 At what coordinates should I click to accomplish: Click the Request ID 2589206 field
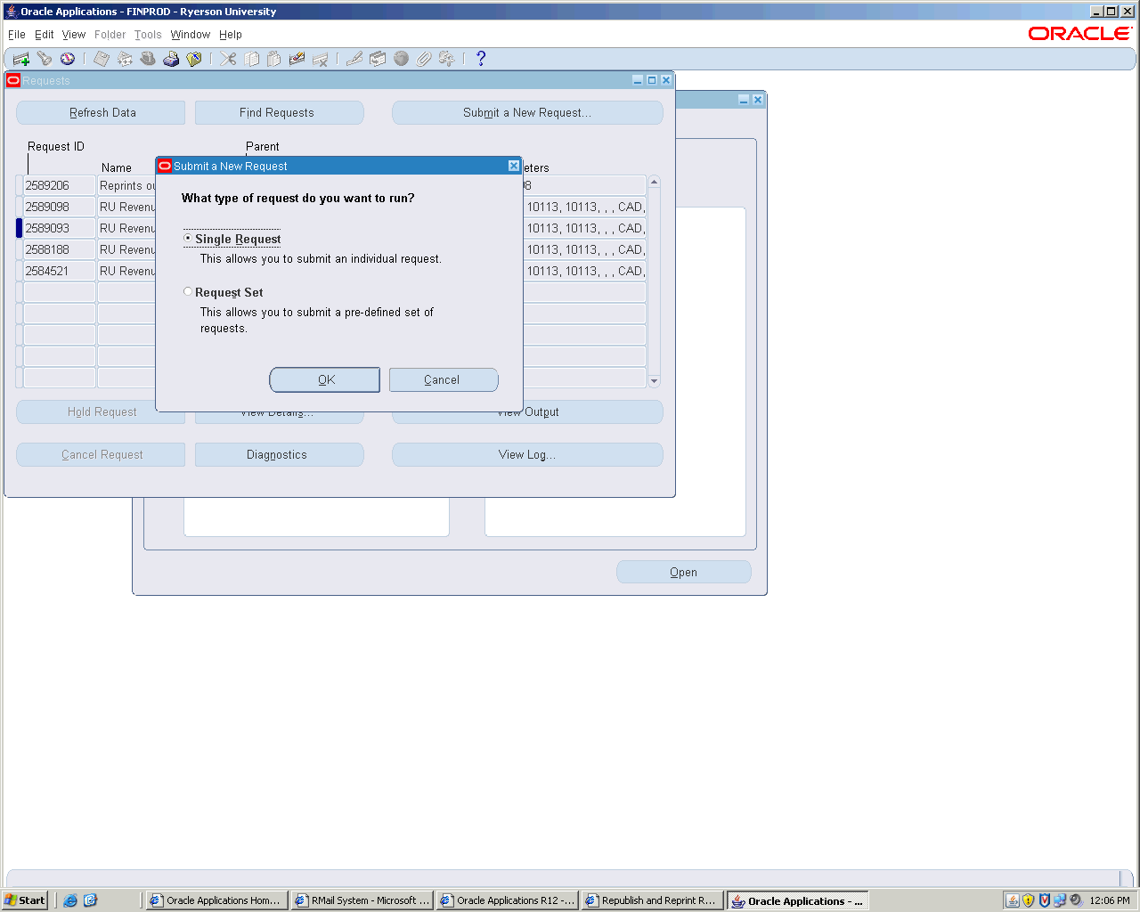59,185
